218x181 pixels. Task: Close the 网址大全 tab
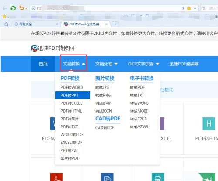click(57, 24)
